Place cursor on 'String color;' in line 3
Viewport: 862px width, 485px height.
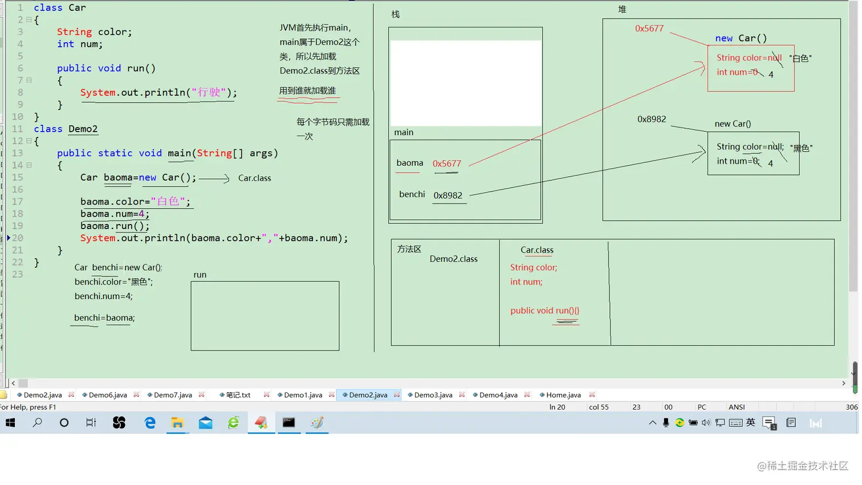tap(94, 32)
